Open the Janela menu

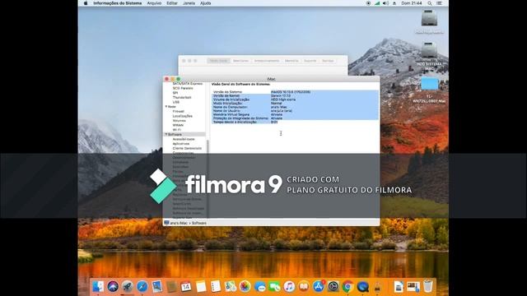[x=189, y=3]
